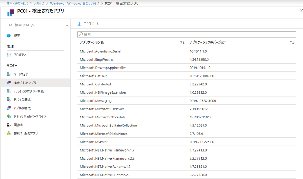Collapse the sidebar menu with chevrons
The image size is (303, 179).
tap(67, 25)
